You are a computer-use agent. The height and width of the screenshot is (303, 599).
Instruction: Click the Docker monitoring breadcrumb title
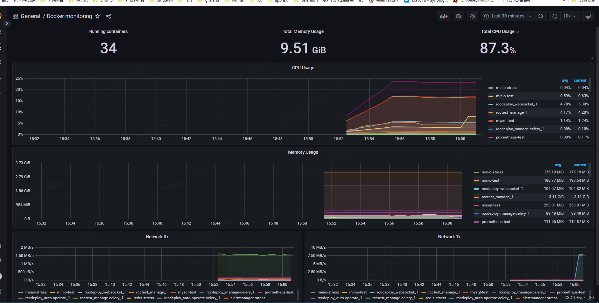(69, 16)
